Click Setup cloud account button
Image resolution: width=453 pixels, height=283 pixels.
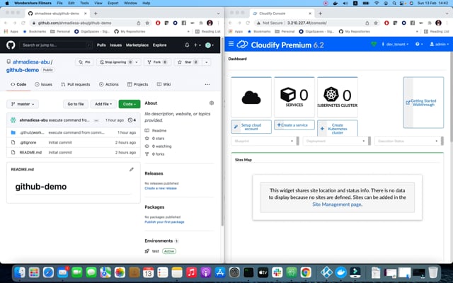[x=251, y=127]
